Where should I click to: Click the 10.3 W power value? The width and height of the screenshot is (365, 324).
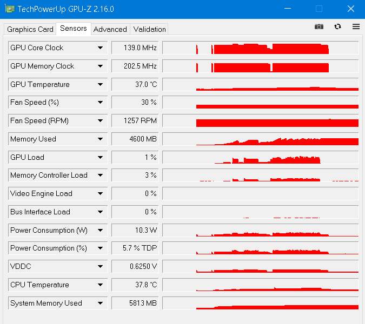[135, 231]
